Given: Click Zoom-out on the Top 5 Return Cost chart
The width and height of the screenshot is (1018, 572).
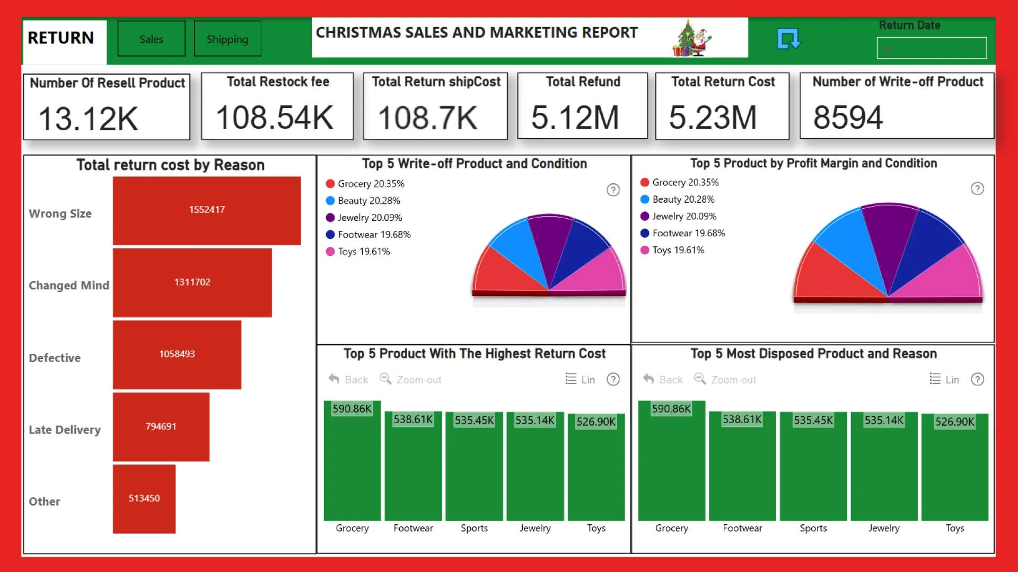Looking at the screenshot, I should [410, 379].
